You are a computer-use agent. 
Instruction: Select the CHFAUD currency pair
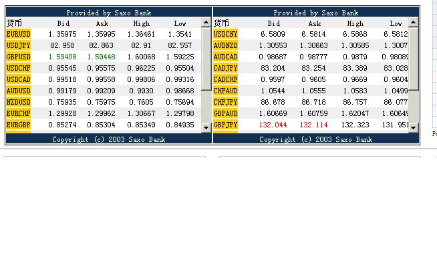coord(225,91)
